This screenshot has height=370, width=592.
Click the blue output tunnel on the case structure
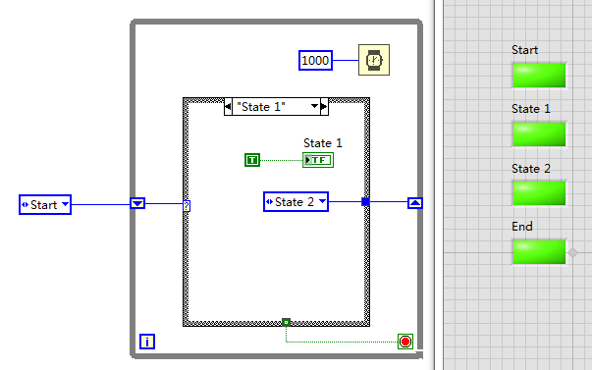tap(365, 201)
